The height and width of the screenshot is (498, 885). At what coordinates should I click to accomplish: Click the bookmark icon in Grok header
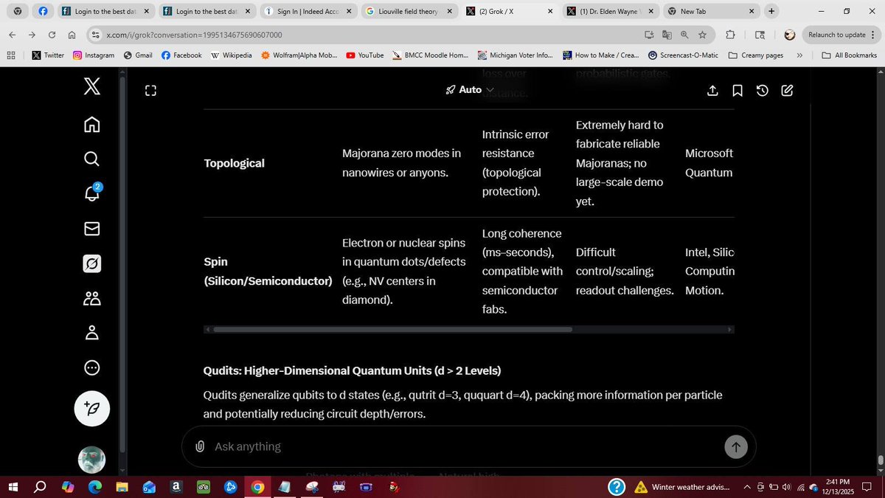[737, 90]
